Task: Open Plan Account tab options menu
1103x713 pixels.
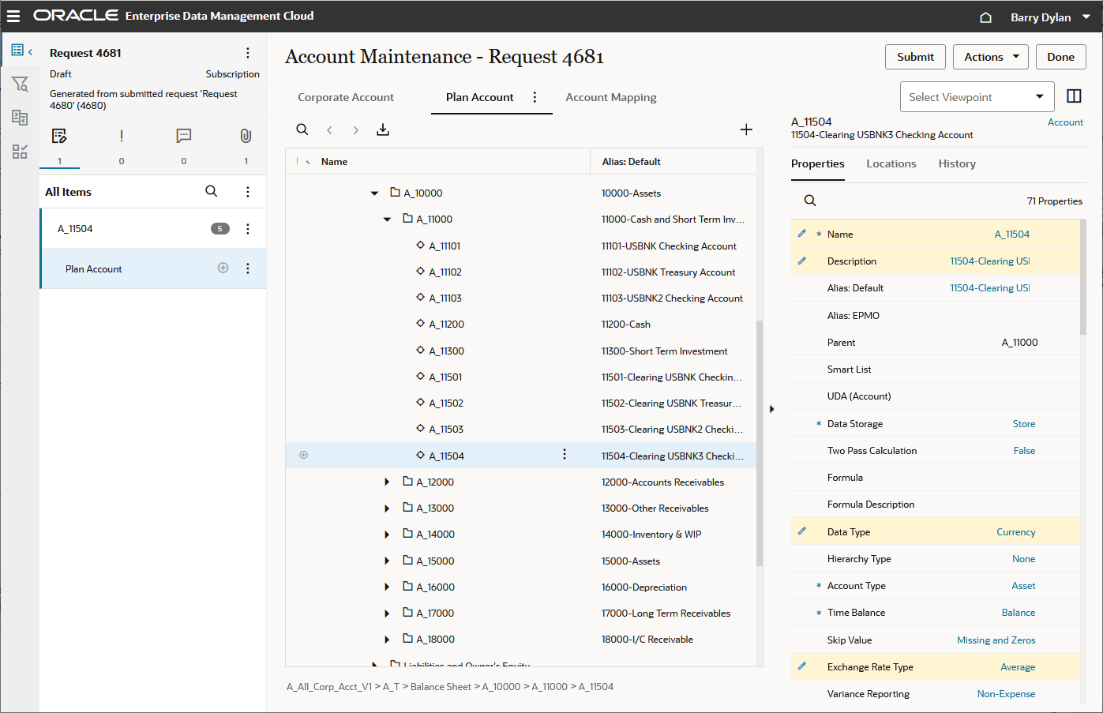Action: (535, 97)
